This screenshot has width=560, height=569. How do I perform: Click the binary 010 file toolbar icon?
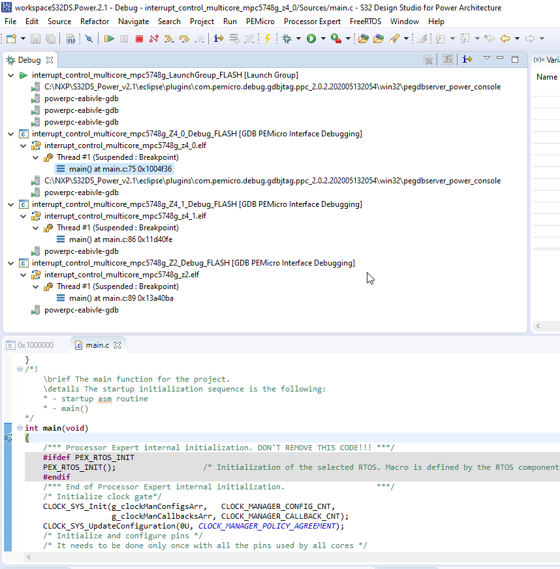[x=70, y=38]
